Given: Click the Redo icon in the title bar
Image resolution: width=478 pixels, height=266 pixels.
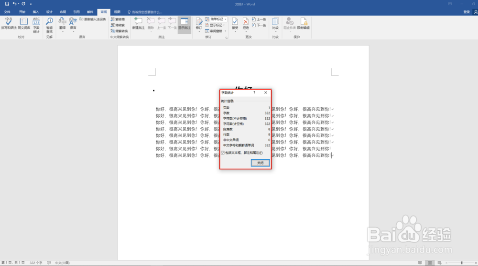Looking at the screenshot, I should tap(23, 4).
